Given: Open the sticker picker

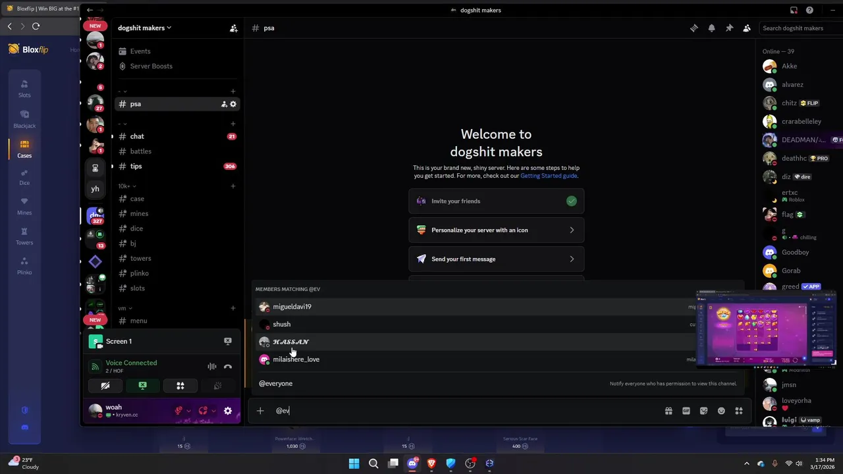Looking at the screenshot, I should [704, 411].
